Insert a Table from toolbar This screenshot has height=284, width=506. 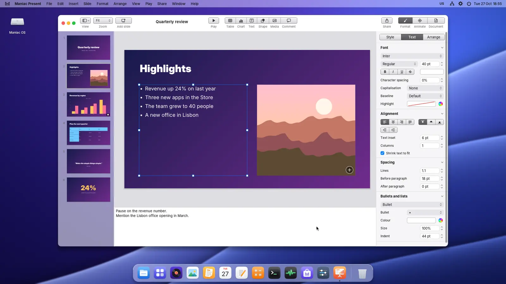coord(230,21)
